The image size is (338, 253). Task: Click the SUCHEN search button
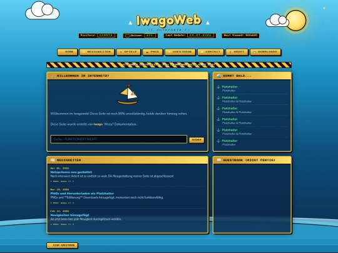tap(197, 140)
